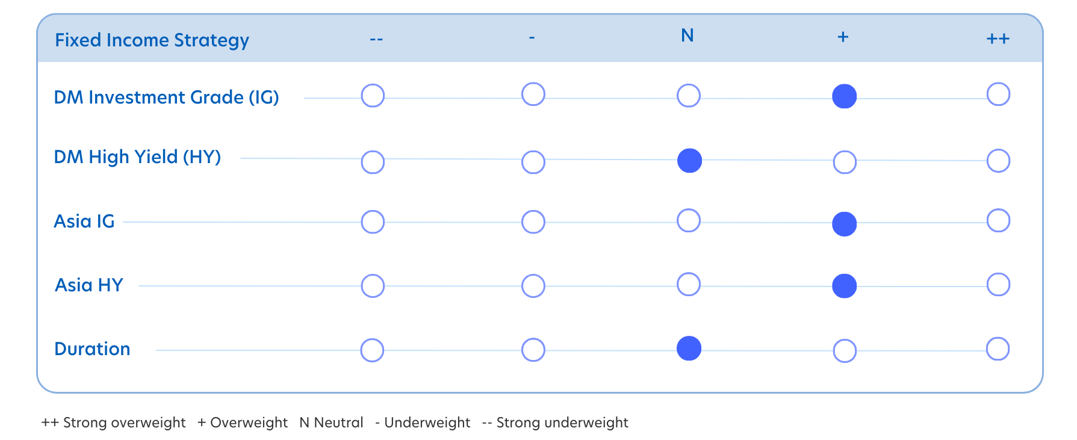Select underweight for DM Investment Grade

click(x=533, y=95)
